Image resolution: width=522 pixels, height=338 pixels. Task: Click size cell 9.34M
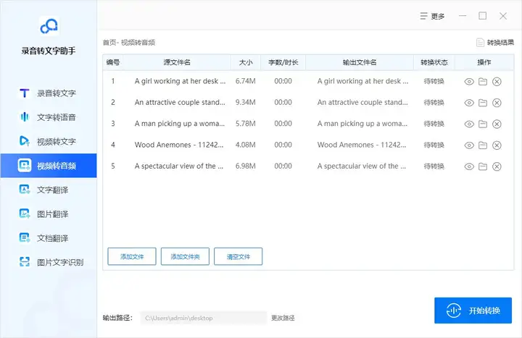click(245, 102)
